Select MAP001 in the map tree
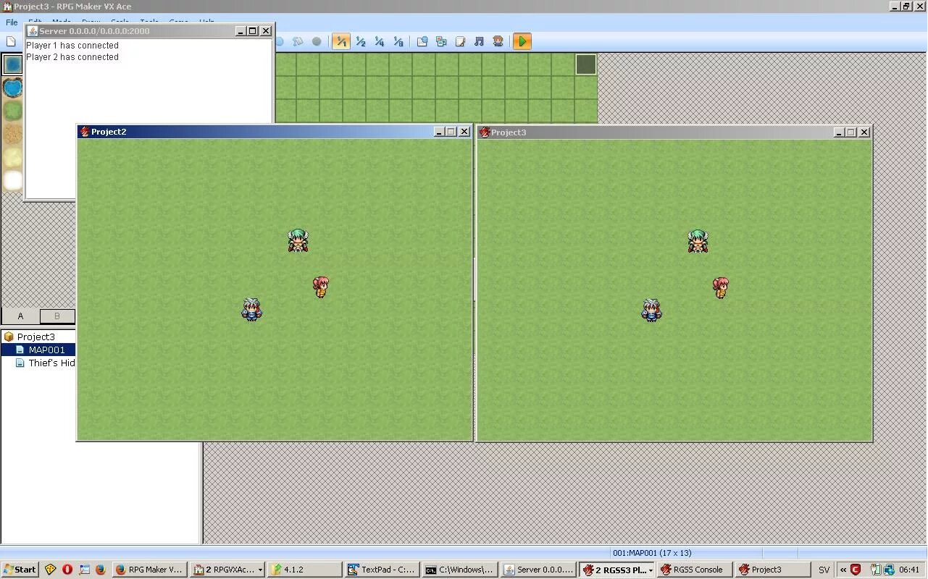Viewport: 928px width, 579px height. tap(46, 350)
